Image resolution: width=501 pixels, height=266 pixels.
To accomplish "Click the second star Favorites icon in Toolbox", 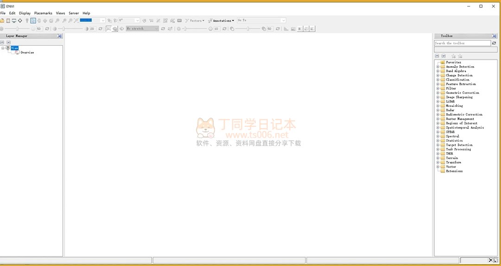I will coord(460,56).
